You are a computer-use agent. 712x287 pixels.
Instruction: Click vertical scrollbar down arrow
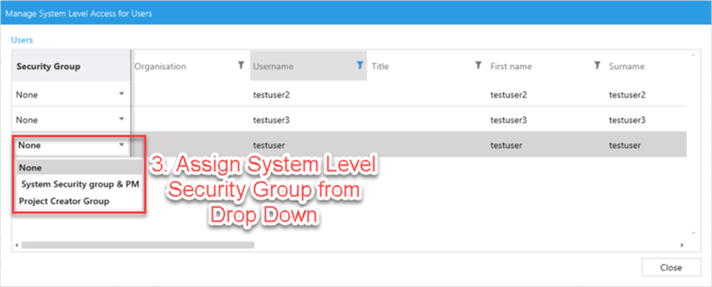click(x=693, y=234)
